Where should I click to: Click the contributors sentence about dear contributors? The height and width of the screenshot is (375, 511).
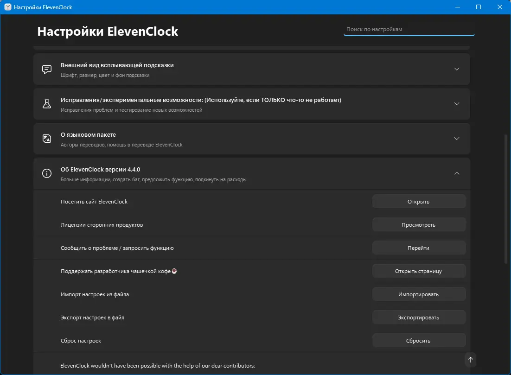157,366
